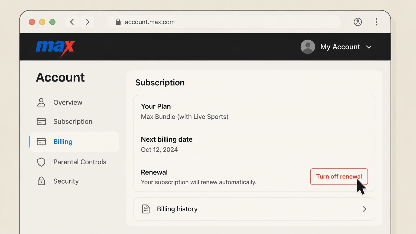This screenshot has height=234, width=416.
Task: Close the window with red button
Action: tap(32, 22)
